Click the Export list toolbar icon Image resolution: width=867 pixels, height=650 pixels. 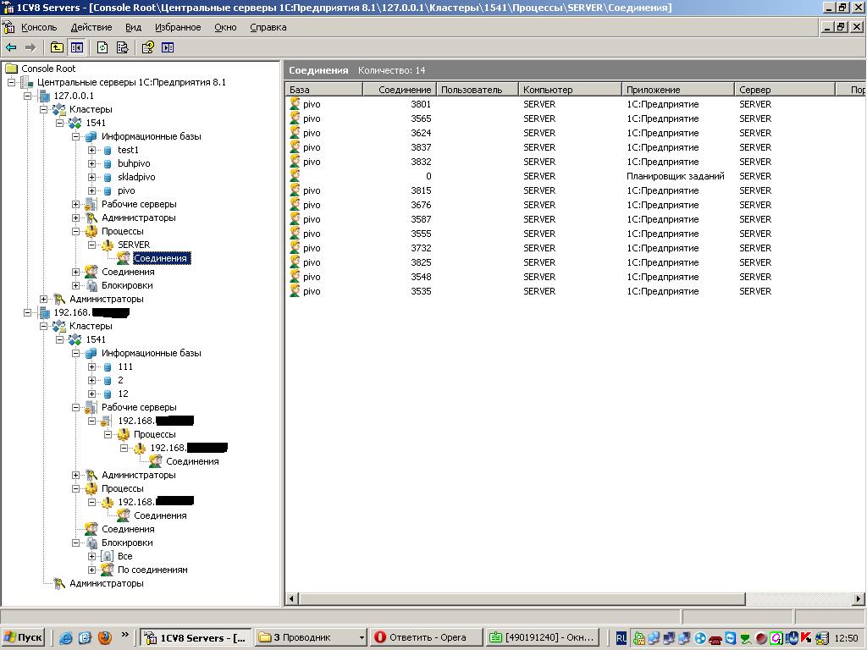coord(122,47)
